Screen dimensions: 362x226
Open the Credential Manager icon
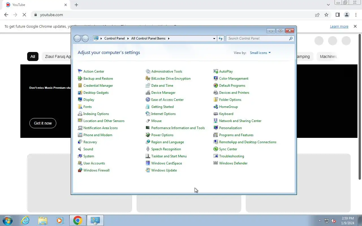(80, 86)
